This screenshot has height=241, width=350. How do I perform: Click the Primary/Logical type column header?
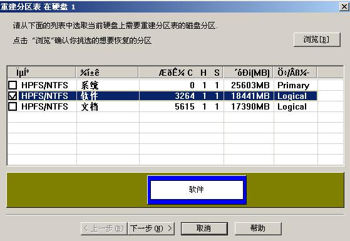tap(295, 73)
